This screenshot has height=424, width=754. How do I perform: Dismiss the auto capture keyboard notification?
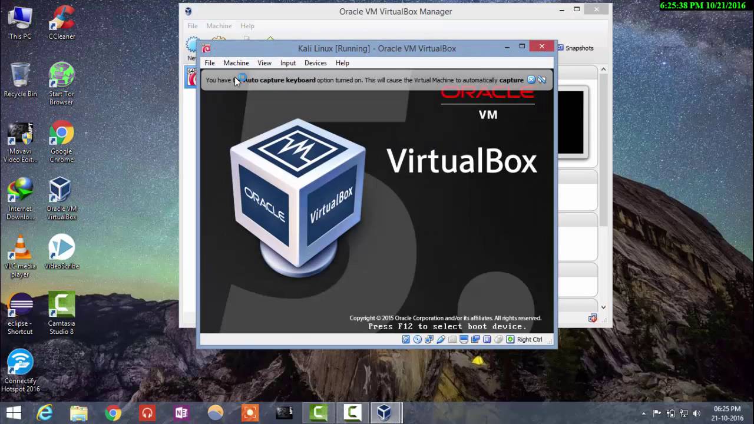531,79
